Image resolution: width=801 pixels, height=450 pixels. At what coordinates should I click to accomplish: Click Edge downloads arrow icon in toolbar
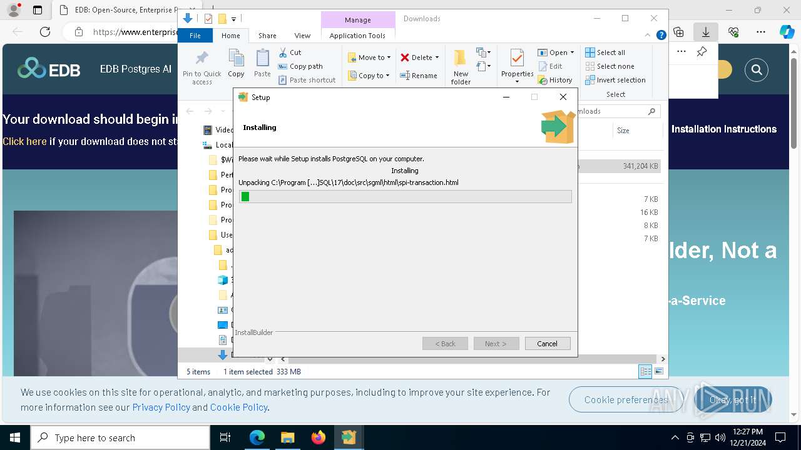click(705, 32)
